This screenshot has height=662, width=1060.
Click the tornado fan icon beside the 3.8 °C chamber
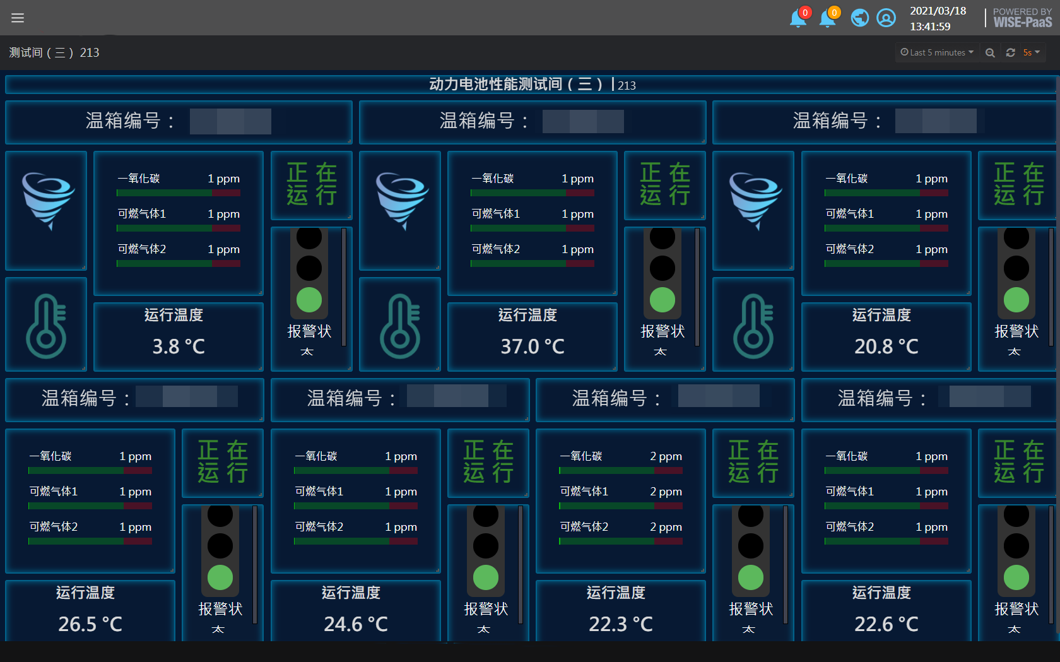[x=48, y=201]
